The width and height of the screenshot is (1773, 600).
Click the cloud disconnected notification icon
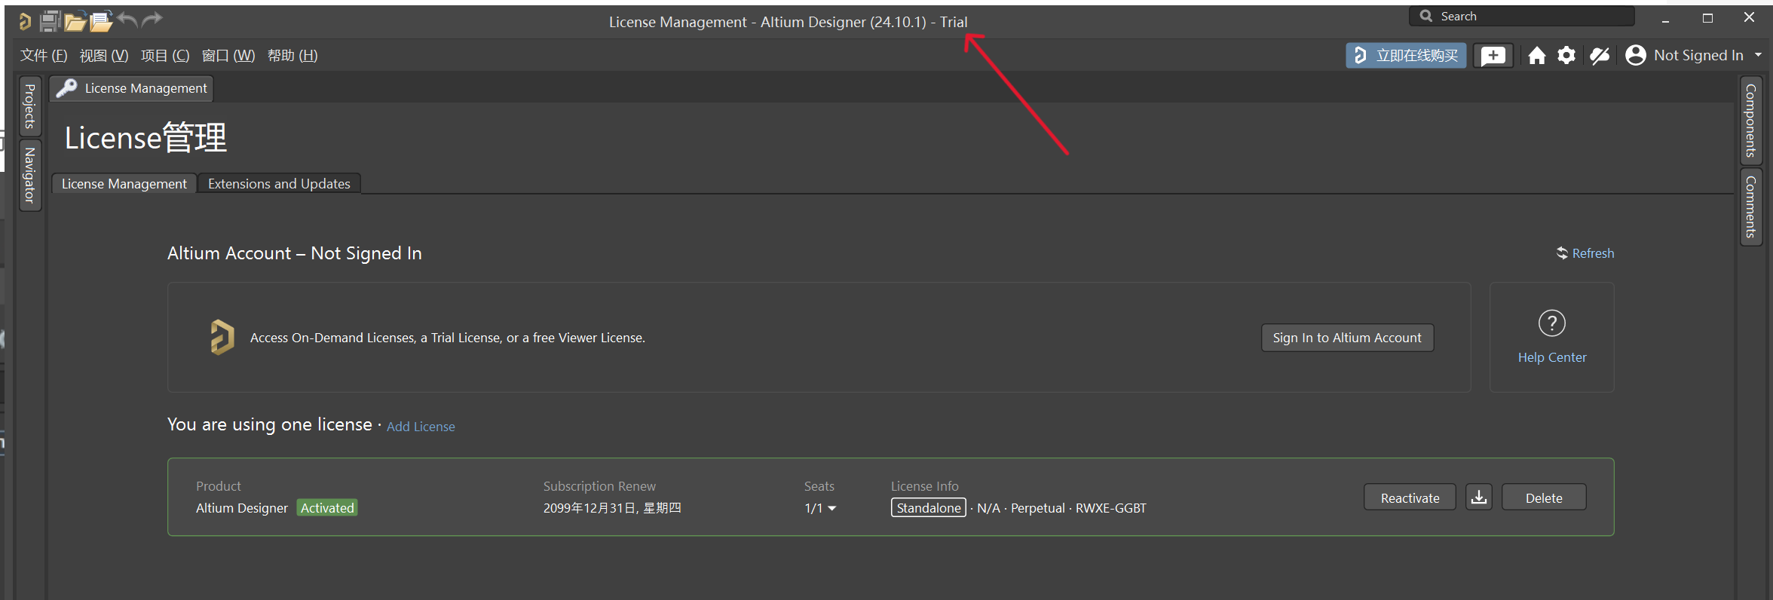[1600, 56]
